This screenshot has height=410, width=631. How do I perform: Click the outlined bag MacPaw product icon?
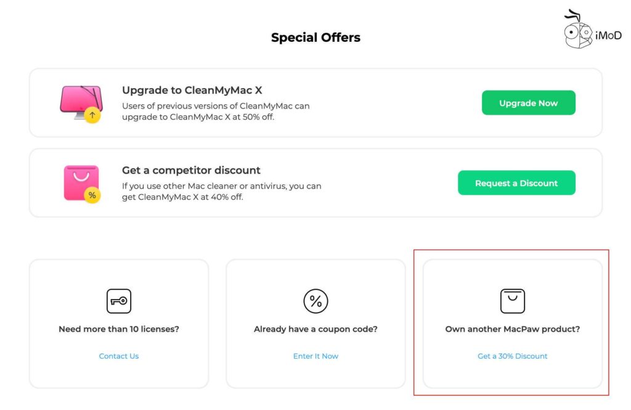tap(512, 301)
